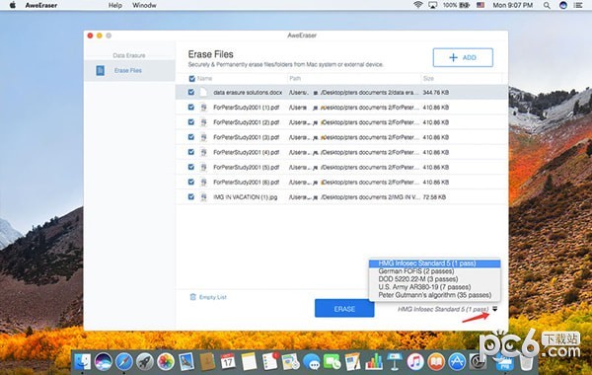592x375 pixels.
Task: Open Trash from the dock
Action: 526,362
